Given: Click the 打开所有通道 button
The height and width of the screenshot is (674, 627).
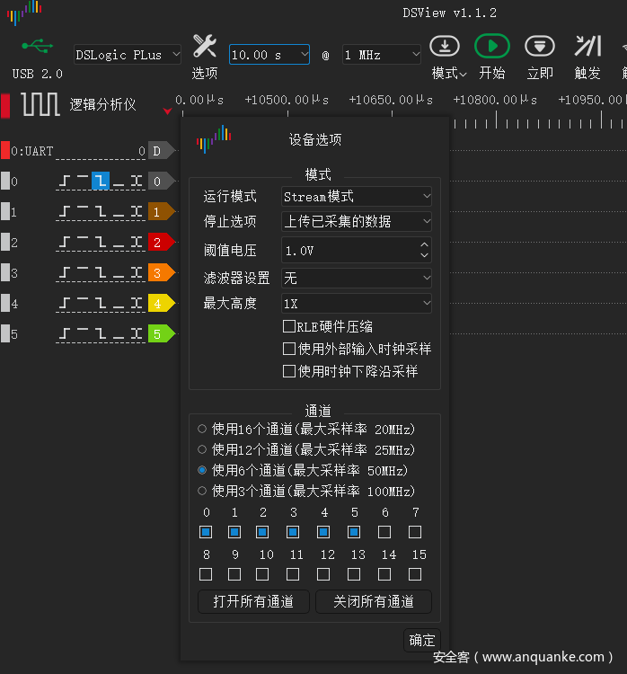Looking at the screenshot, I should [253, 602].
